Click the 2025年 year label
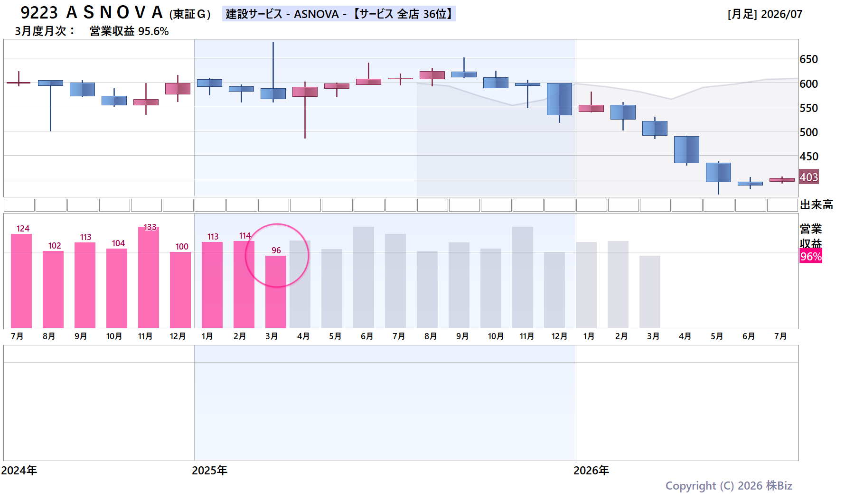This screenshot has width=845, height=500. coord(209,471)
